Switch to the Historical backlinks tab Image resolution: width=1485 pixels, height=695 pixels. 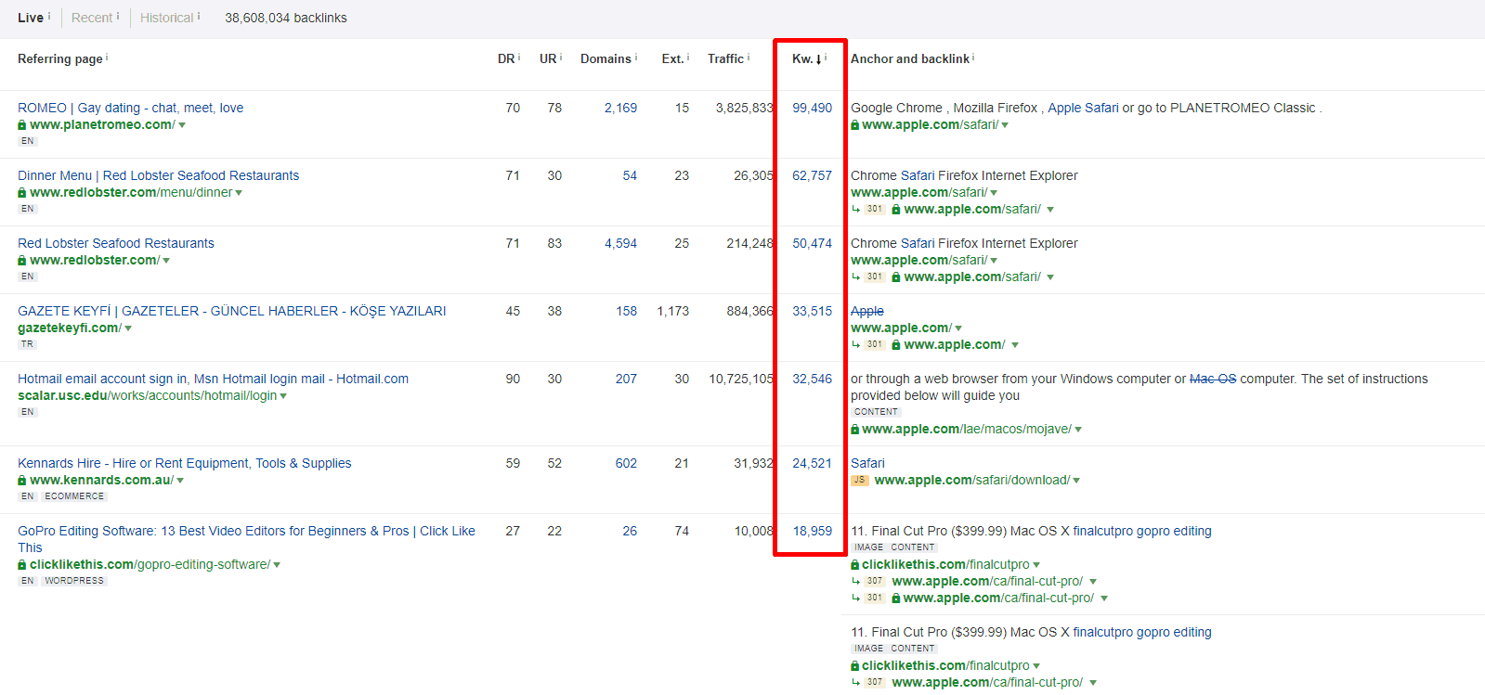click(166, 18)
